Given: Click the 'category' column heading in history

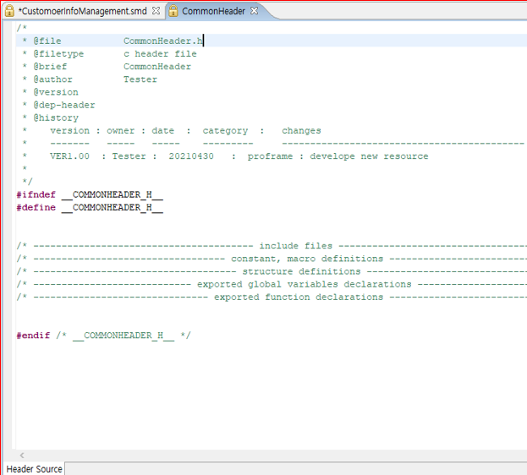Looking at the screenshot, I should tap(225, 131).
